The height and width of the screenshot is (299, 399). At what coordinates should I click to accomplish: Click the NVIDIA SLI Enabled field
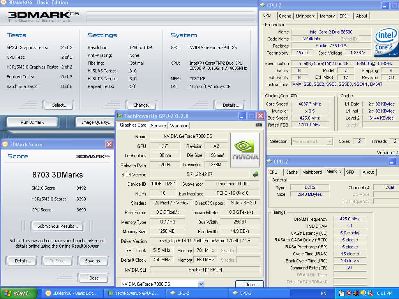click(205, 270)
